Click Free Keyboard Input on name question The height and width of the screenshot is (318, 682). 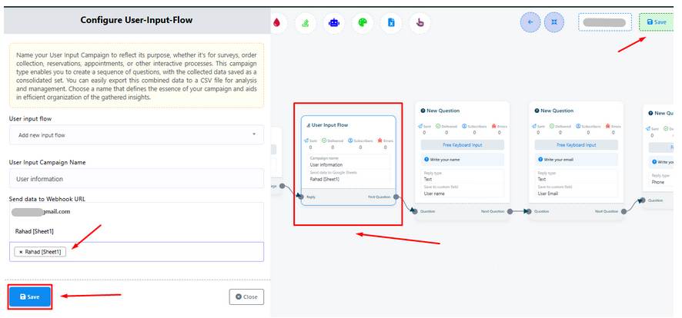[x=463, y=144]
